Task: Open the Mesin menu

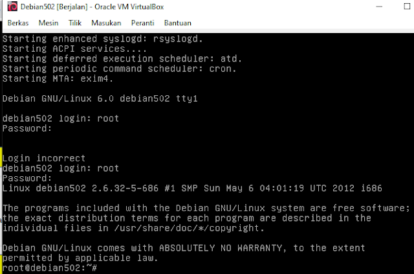Action: click(x=49, y=23)
